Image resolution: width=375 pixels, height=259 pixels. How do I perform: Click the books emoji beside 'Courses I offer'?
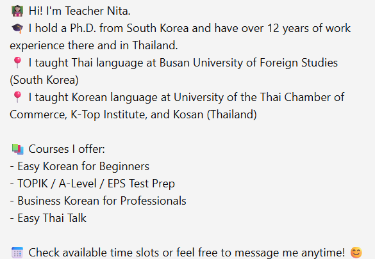point(17,149)
